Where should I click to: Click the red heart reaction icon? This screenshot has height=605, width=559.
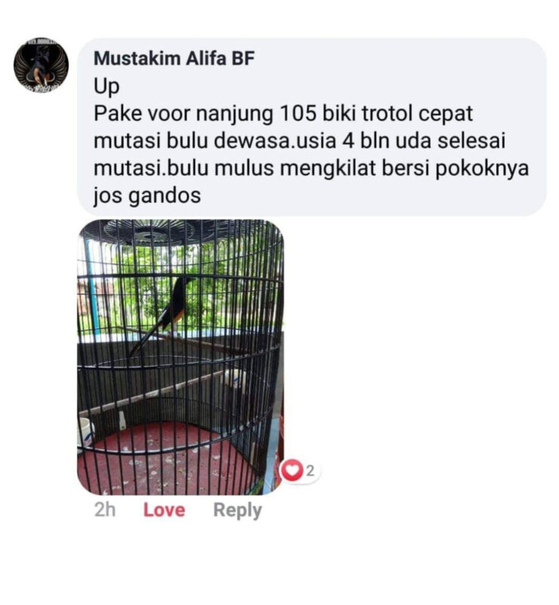pos(292,470)
